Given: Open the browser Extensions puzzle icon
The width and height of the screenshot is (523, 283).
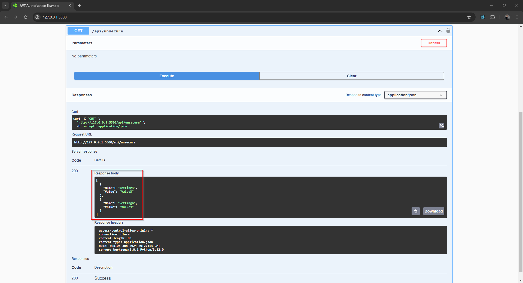Looking at the screenshot, I should coord(492,17).
